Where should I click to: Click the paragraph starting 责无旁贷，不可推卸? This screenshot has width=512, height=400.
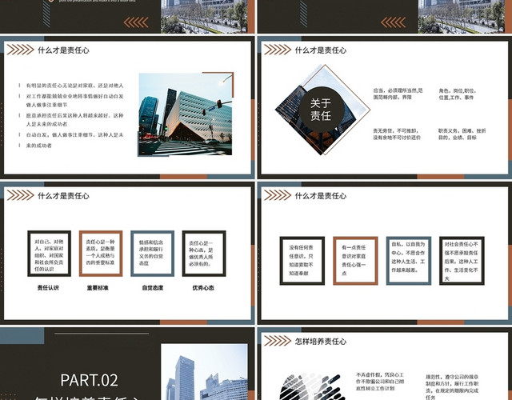tap(397, 134)
